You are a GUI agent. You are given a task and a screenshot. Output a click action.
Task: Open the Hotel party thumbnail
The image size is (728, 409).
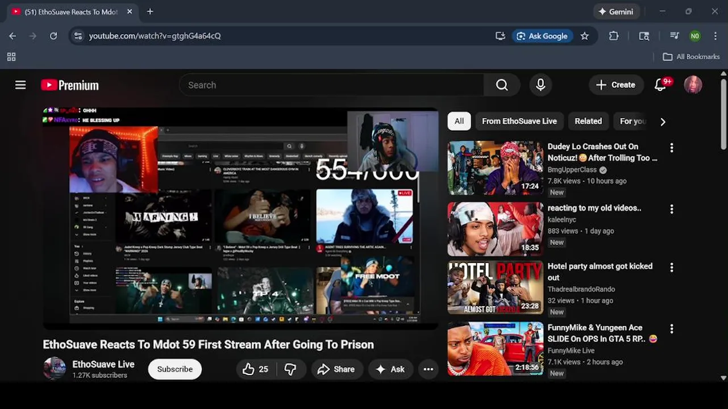496,287
